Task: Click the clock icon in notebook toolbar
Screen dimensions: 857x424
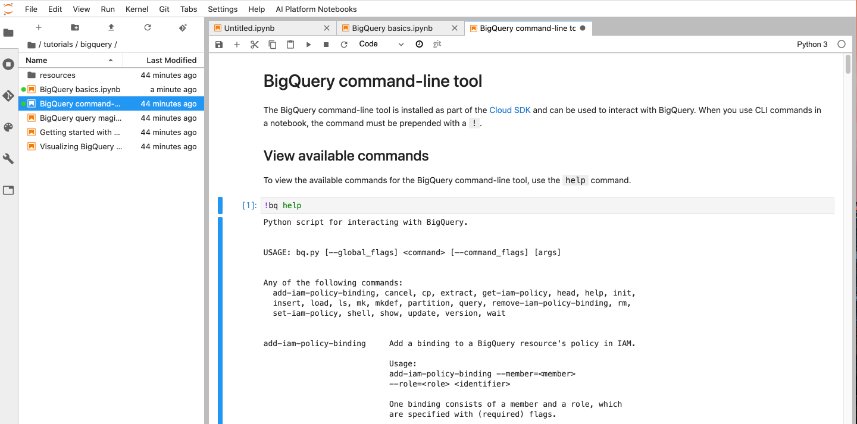Action: coord(420,44)
